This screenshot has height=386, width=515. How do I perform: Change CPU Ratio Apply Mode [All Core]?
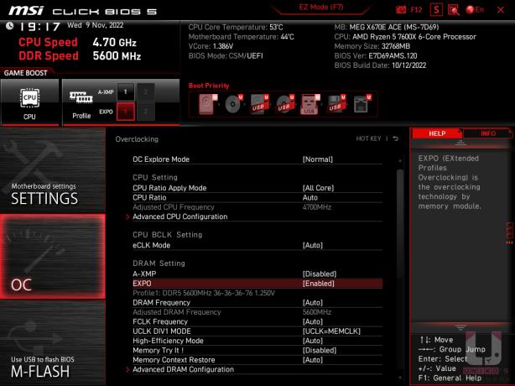pyautogui.click(x=318, y=188)
